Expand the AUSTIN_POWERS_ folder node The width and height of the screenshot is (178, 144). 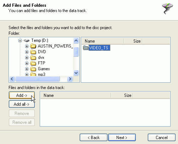point(27,46)
